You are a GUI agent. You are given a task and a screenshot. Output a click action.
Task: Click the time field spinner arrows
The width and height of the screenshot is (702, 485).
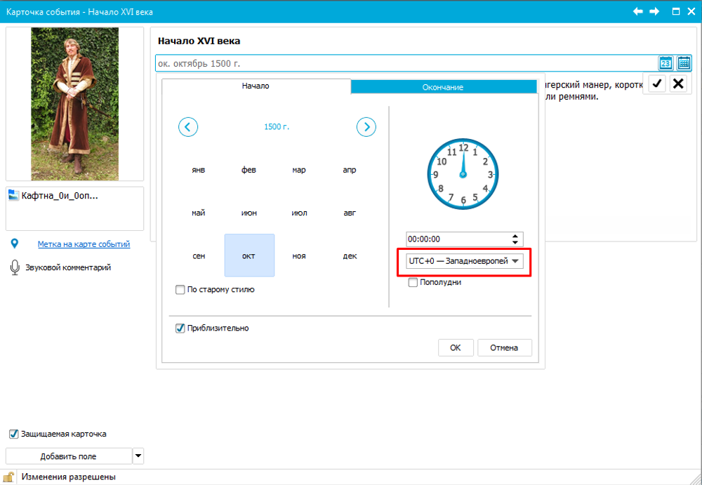pos(516,239)
